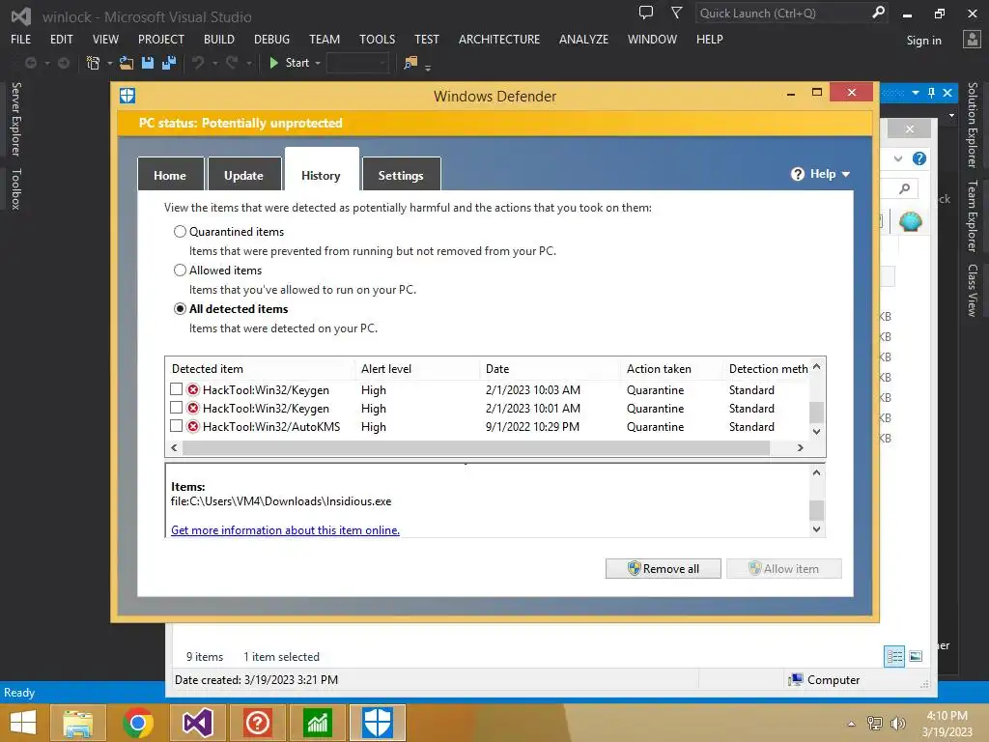The image size is (989, 742).
Task: Select the Allowed items radio button
Action: coord(180,271)
